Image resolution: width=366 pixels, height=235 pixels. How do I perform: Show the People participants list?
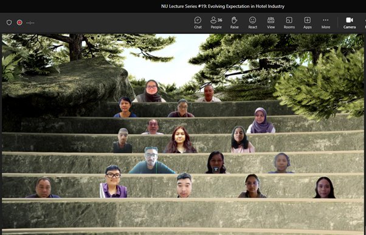pyautogui.click(x=216, y=23)
